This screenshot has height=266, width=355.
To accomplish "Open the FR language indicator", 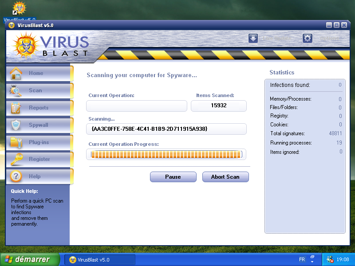I will point(302,259).
